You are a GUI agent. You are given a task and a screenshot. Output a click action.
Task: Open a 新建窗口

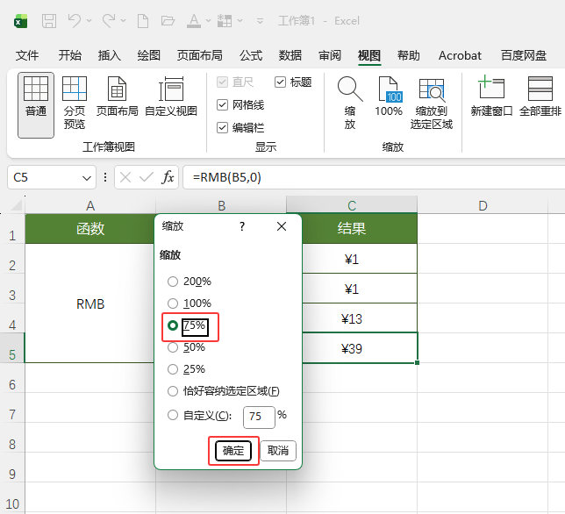pos(491,96)
